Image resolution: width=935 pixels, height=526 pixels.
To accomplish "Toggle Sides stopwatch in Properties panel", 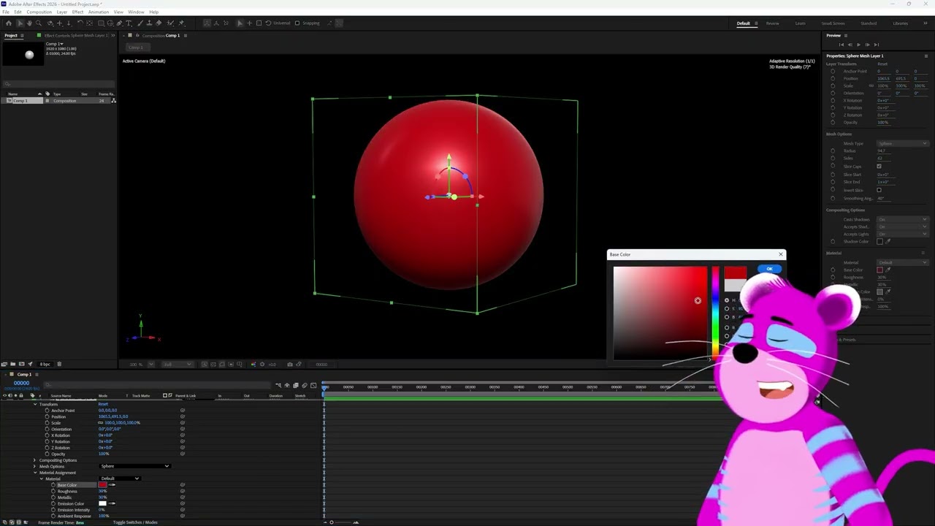I will coord(833,158).
